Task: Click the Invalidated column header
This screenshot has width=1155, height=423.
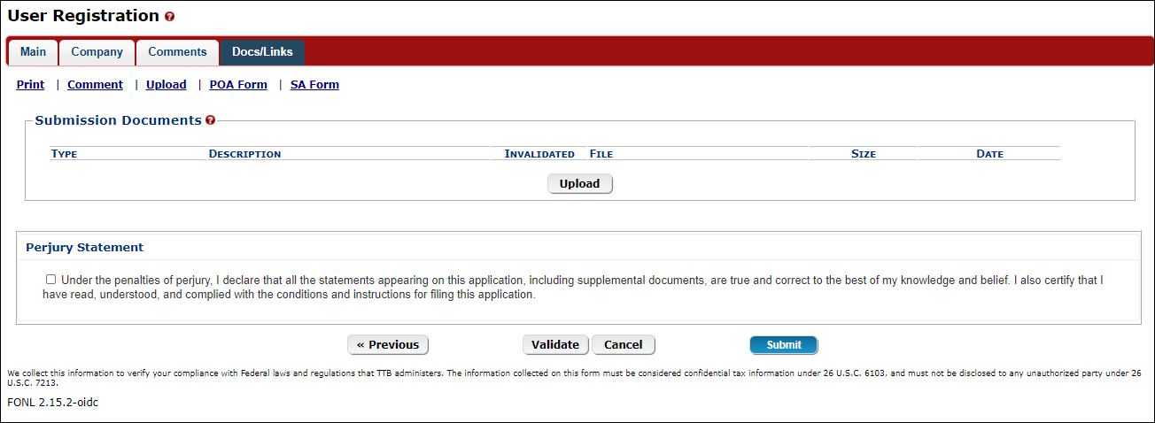Action: pos(539,154)
